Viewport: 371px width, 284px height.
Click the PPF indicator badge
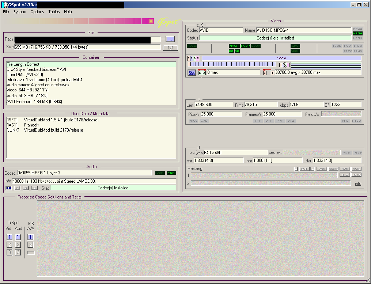[x=280, y=121]
